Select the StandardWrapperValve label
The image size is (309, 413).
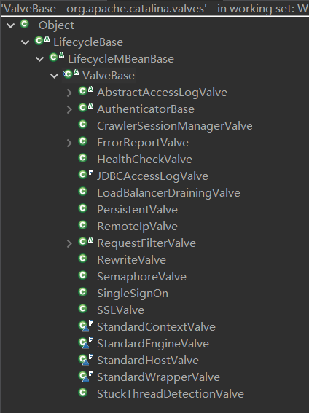[x=158, y=377]
